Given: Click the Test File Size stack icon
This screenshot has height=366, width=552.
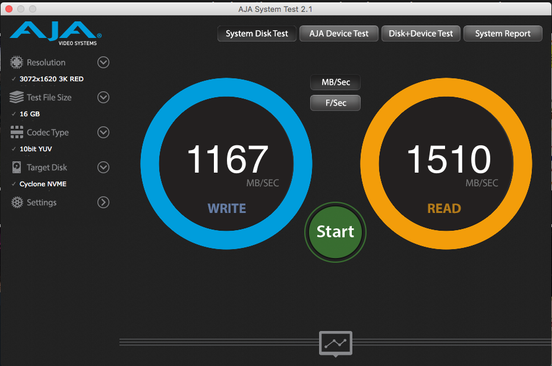Looking at the screenshot, I should (17, 97).
